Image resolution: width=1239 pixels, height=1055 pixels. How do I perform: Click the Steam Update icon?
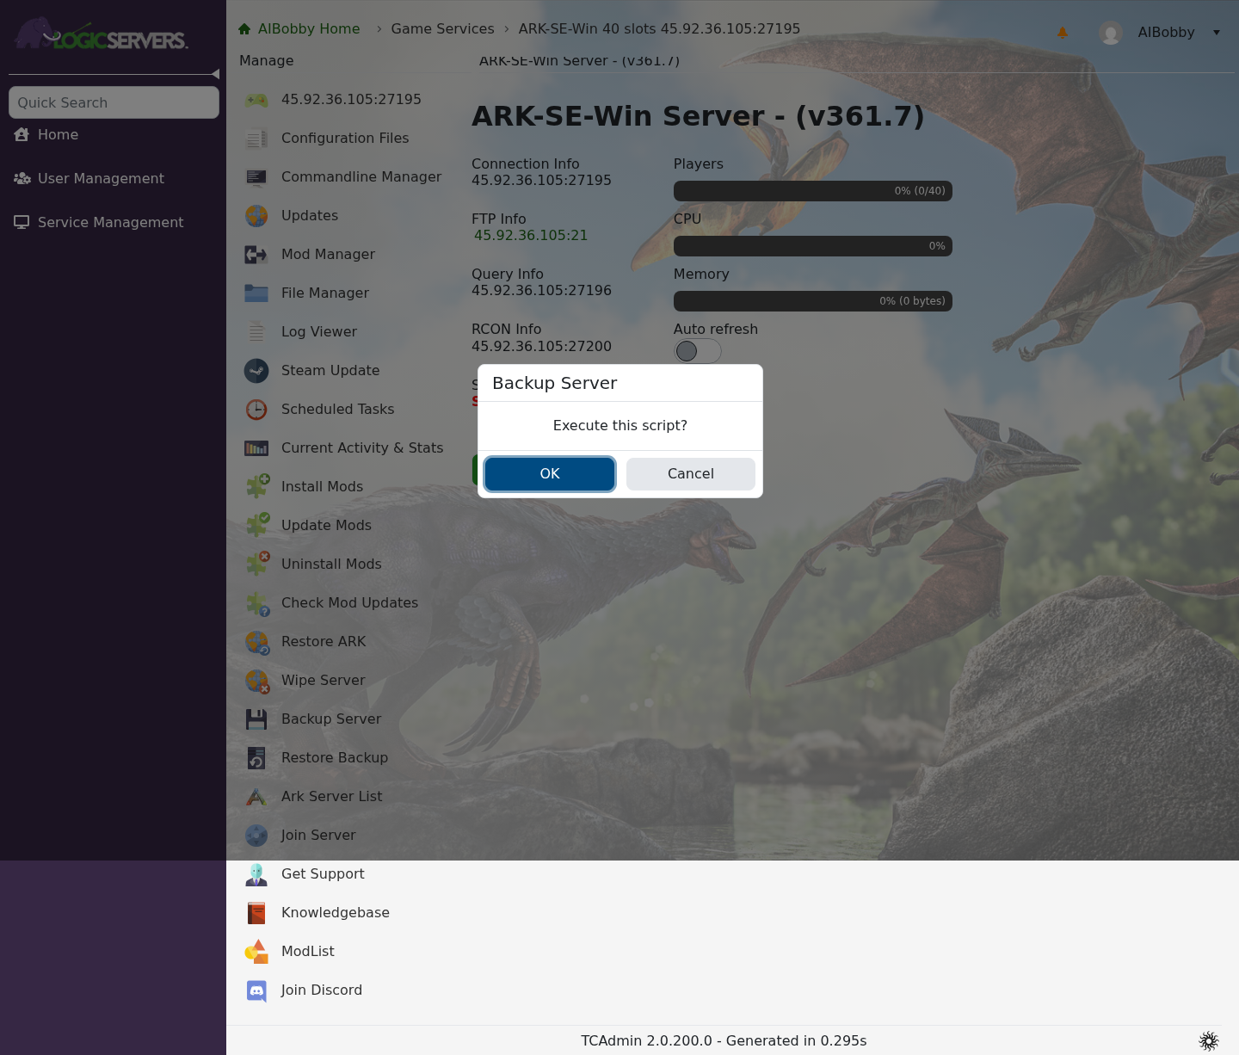pos(256,371)
